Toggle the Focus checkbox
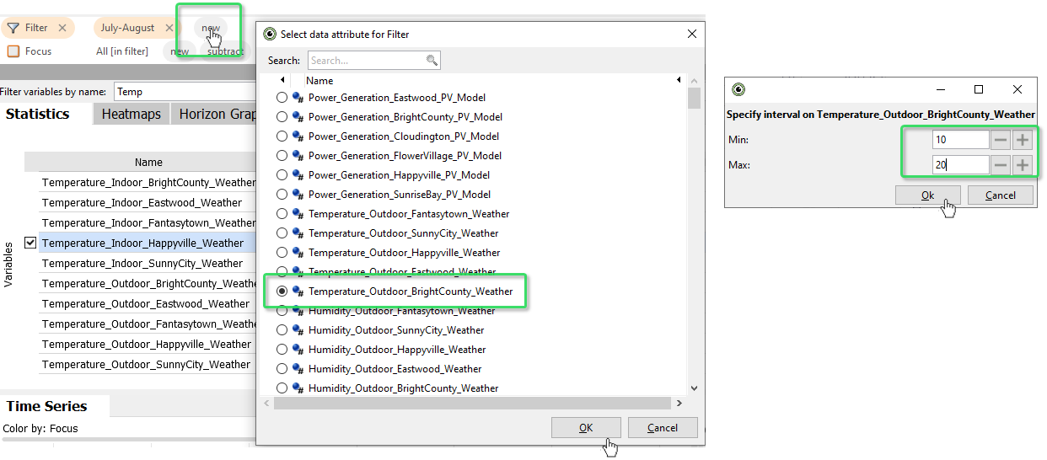Viewport: 1047px width, 460px height. pos(13,51)
